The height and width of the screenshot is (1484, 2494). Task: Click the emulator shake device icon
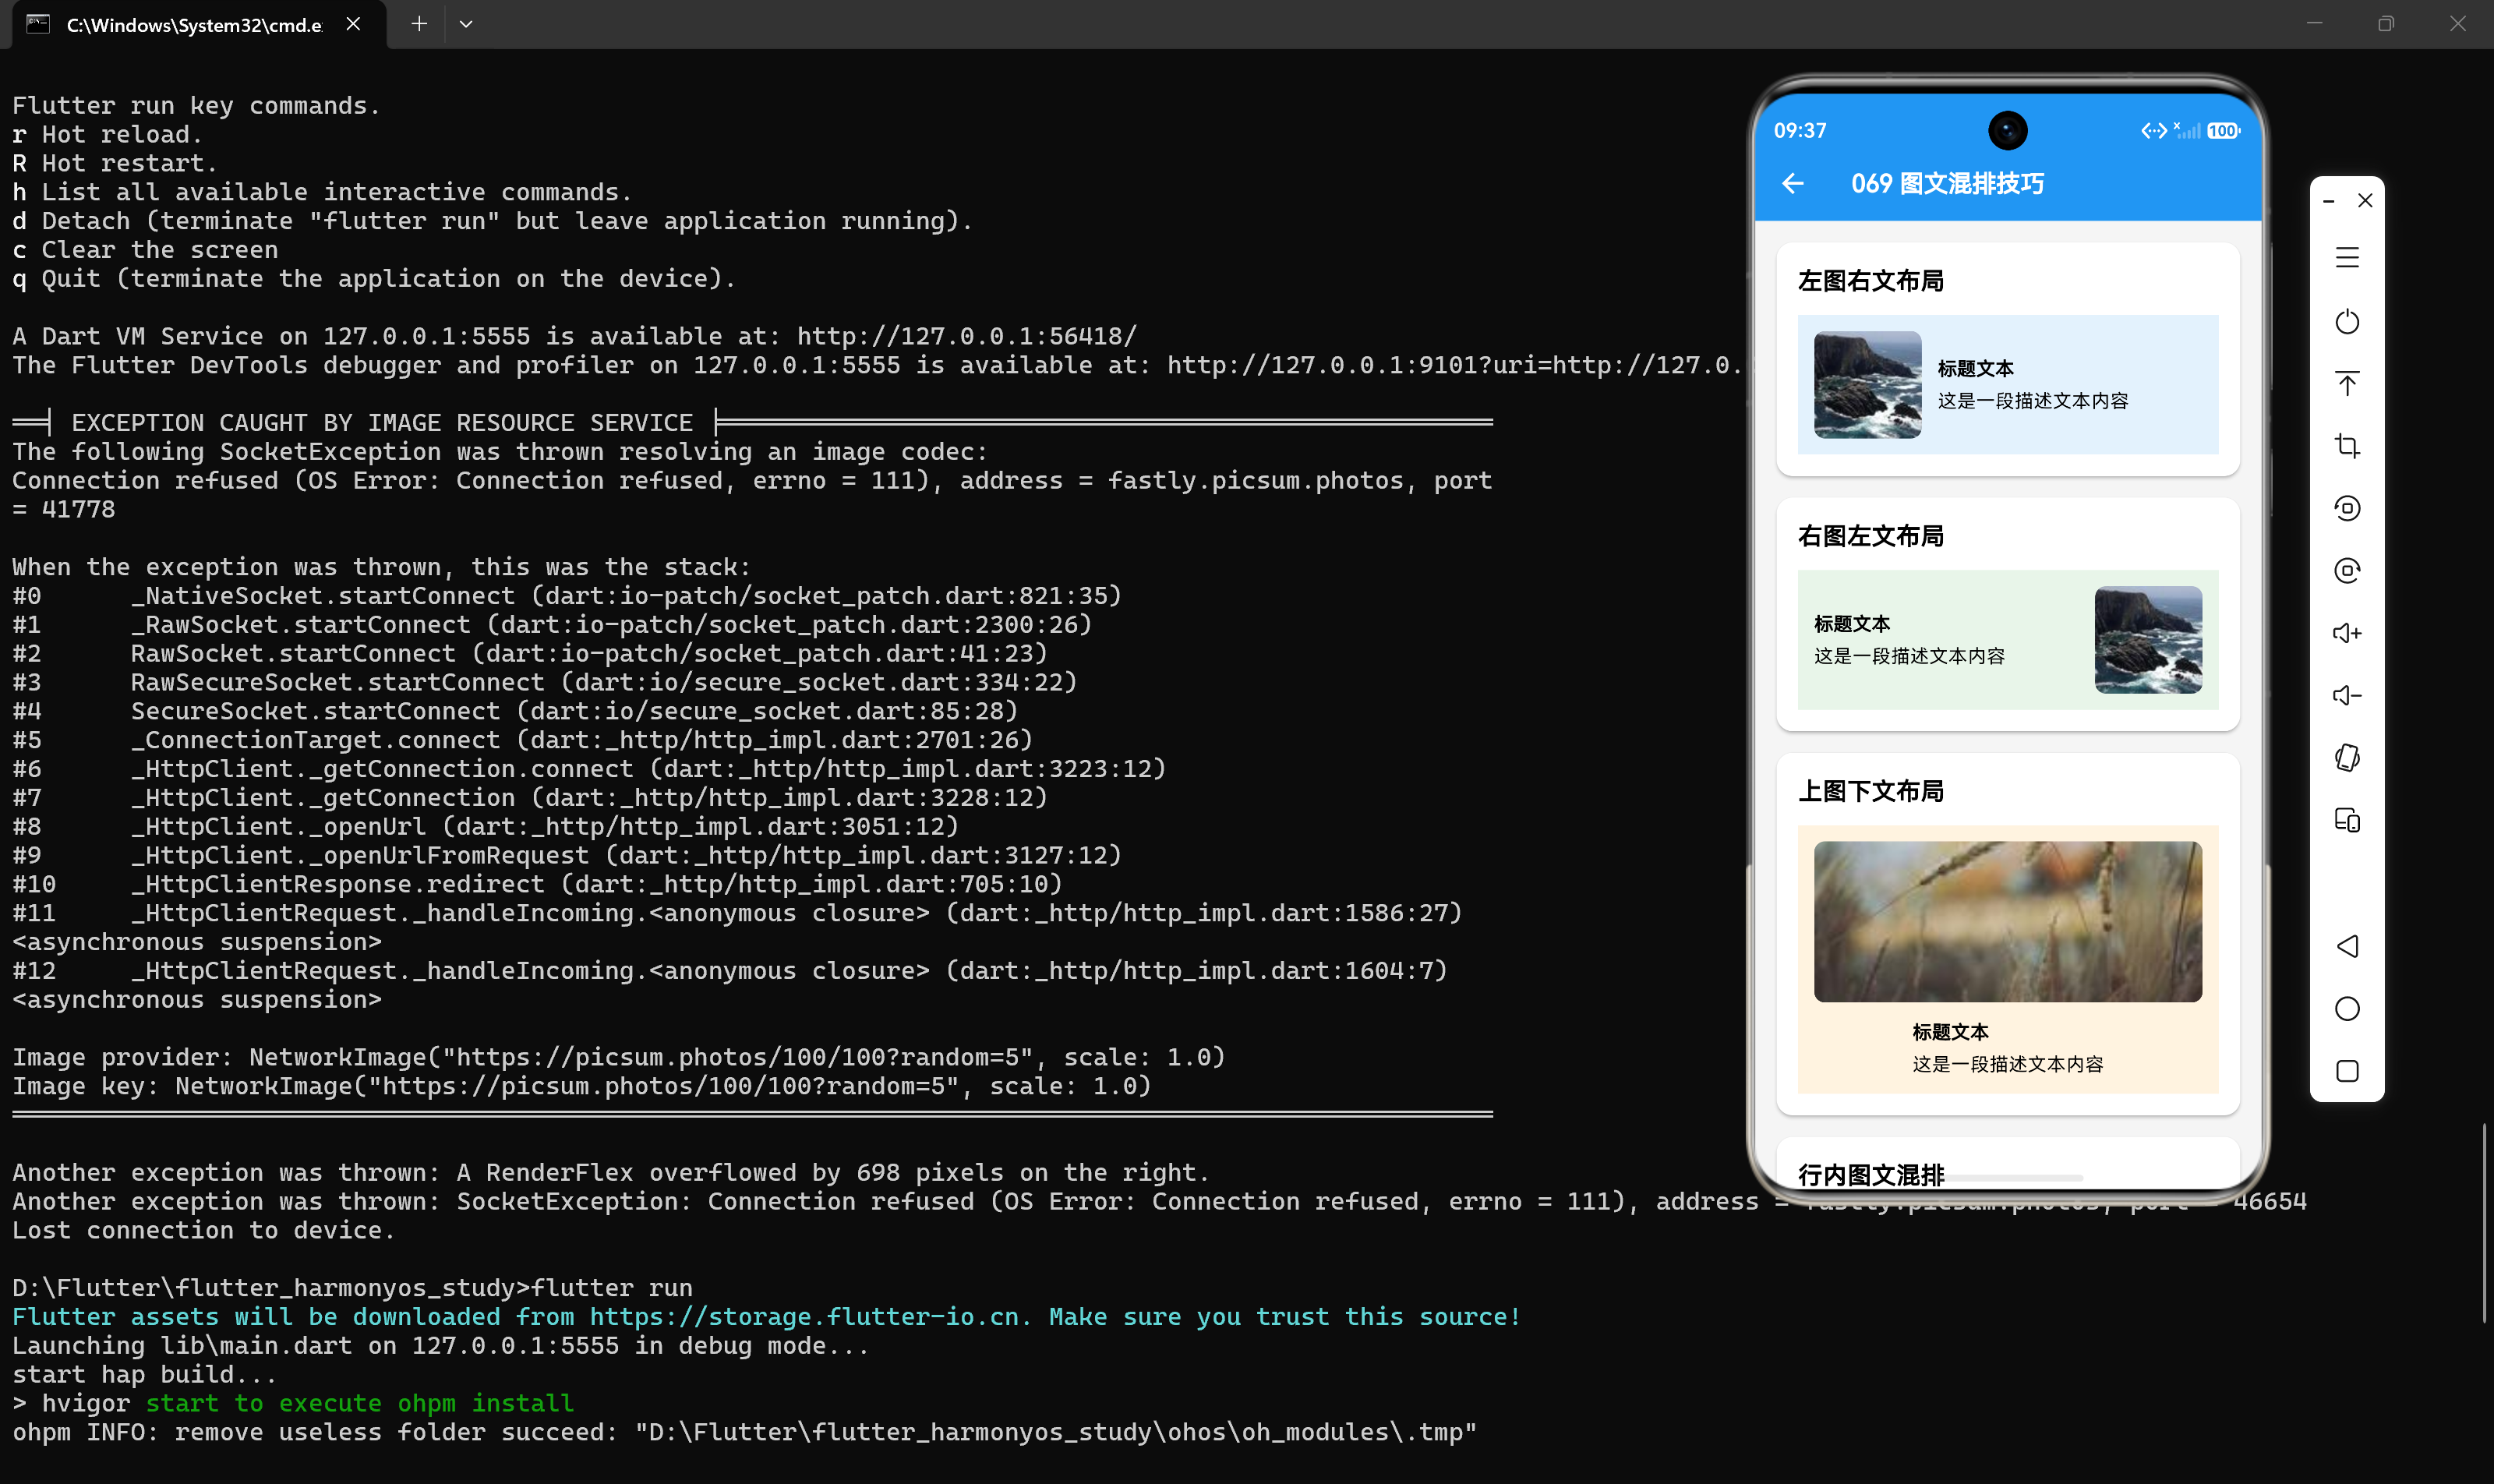[2347, 758]
